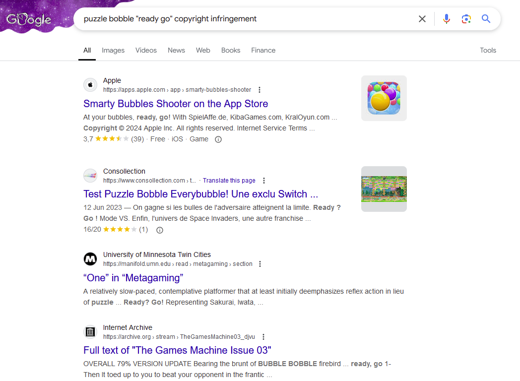Viewport: 520px width, 381px height.
Task: Switch to the Images tab
Action: (113, 51)
